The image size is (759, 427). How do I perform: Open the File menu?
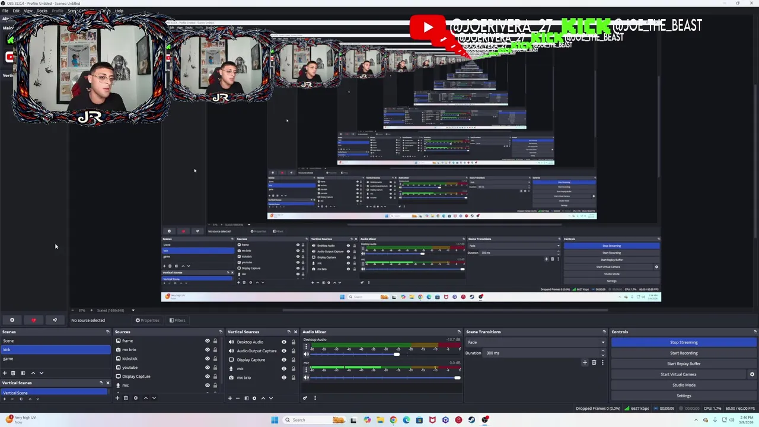tap(5, 11)
